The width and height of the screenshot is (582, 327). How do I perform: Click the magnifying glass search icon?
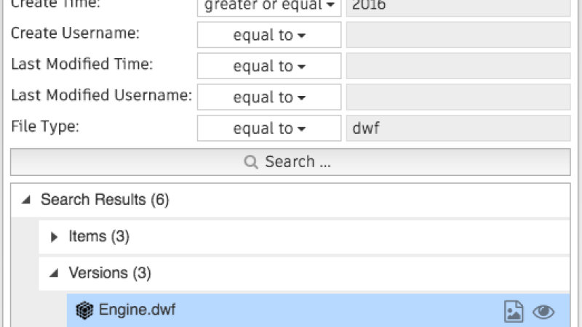(251, 162)
